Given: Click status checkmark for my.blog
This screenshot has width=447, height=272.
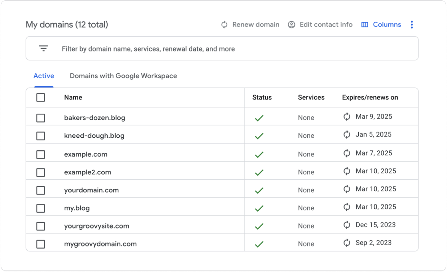Looking at the screenshot, I should click(x=259, y=208).
